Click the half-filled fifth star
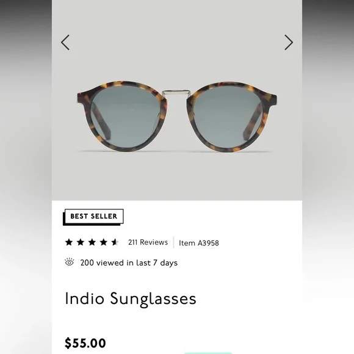The image size is (354, 354). [x=115, y=242]
